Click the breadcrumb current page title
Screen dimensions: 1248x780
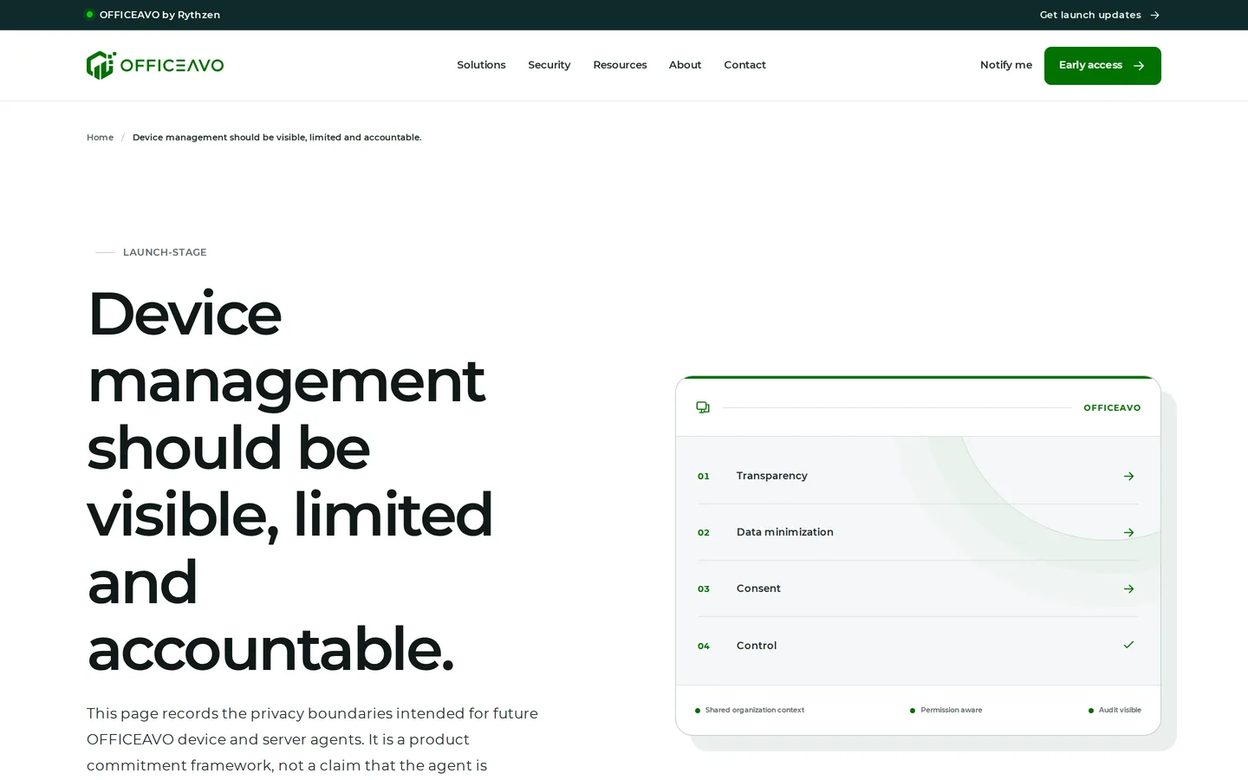click(277, 138)
